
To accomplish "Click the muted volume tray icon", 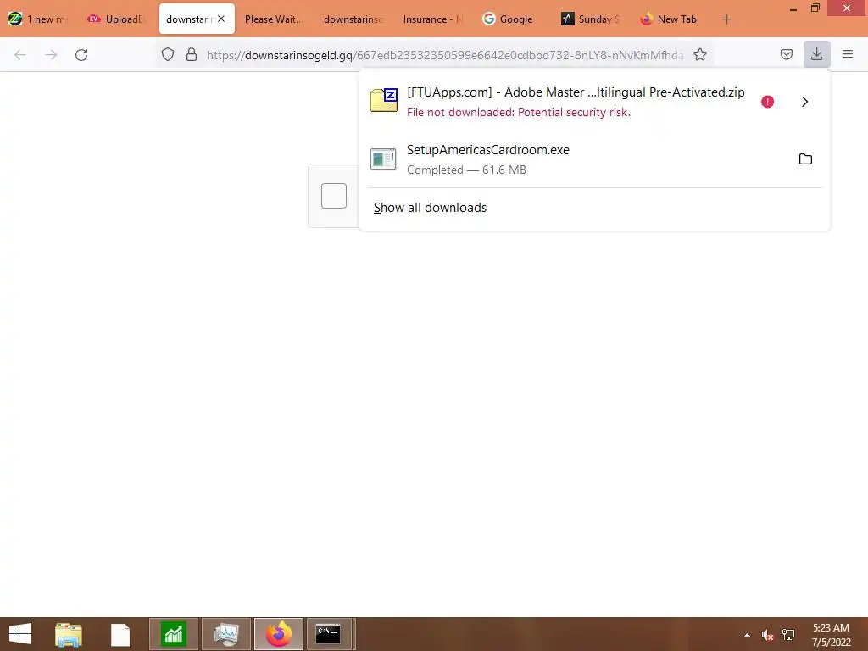I will (766, 635).
